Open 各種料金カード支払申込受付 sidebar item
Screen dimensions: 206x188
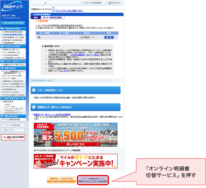tap(13, 81)
